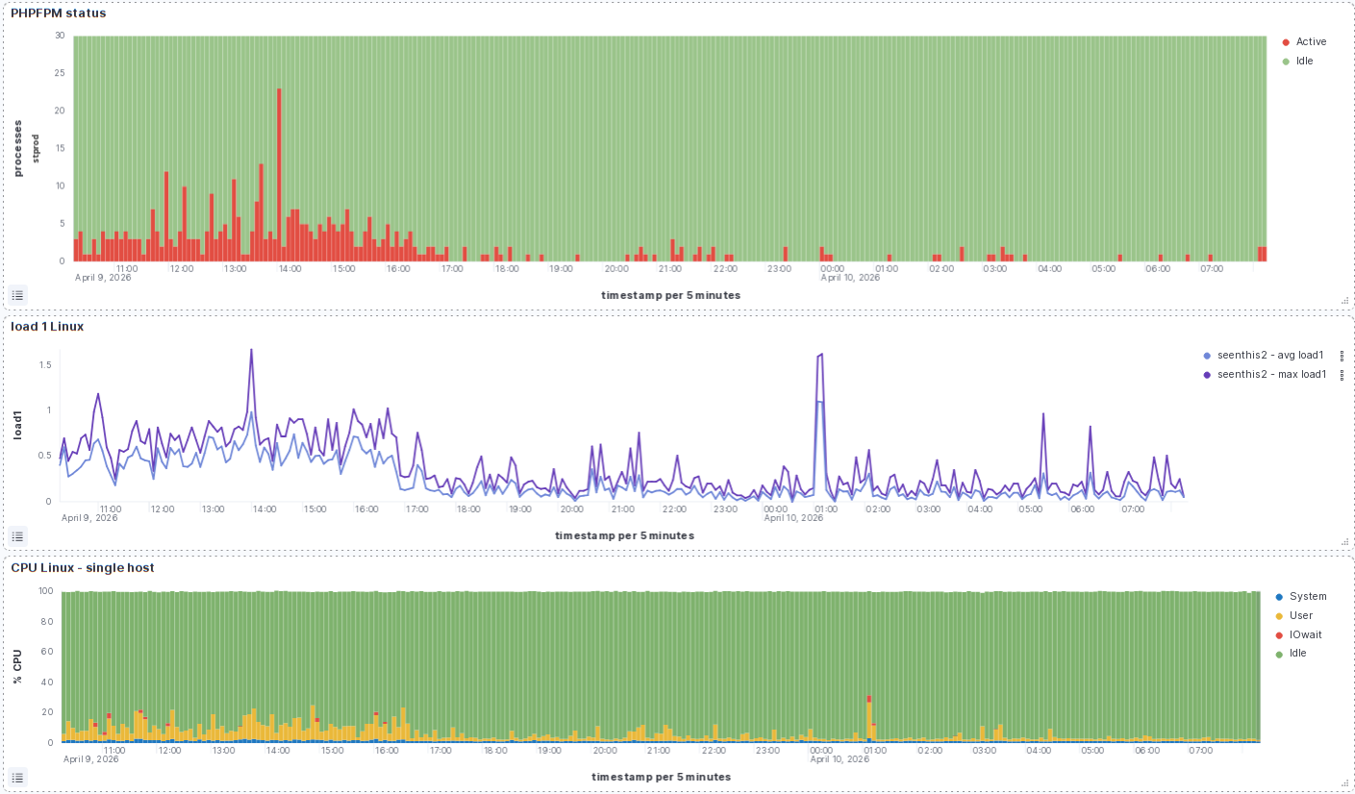Toggle the IOwait legend label

coord(1306,634)
